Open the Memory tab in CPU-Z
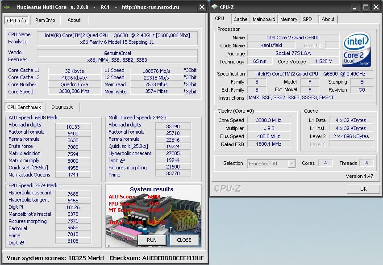The height and width of the screenshot is (265, 383). point(289,19)
